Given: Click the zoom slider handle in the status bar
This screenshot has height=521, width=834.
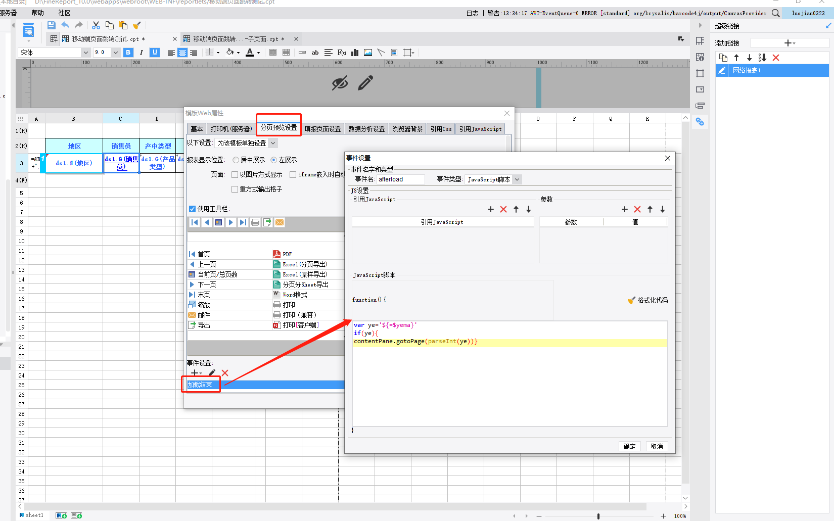Looking at the screenshot, I should coord(598,516).
